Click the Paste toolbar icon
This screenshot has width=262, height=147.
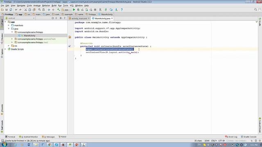(34, 10)
